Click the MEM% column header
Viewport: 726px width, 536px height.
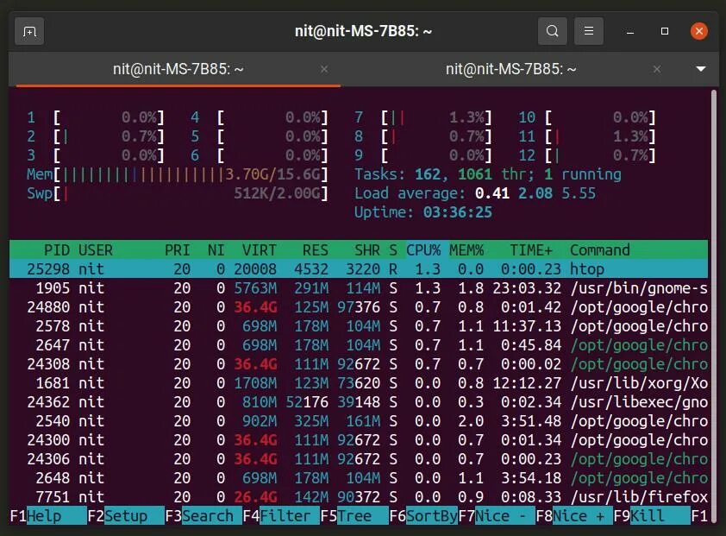click(x=466, y=250)
